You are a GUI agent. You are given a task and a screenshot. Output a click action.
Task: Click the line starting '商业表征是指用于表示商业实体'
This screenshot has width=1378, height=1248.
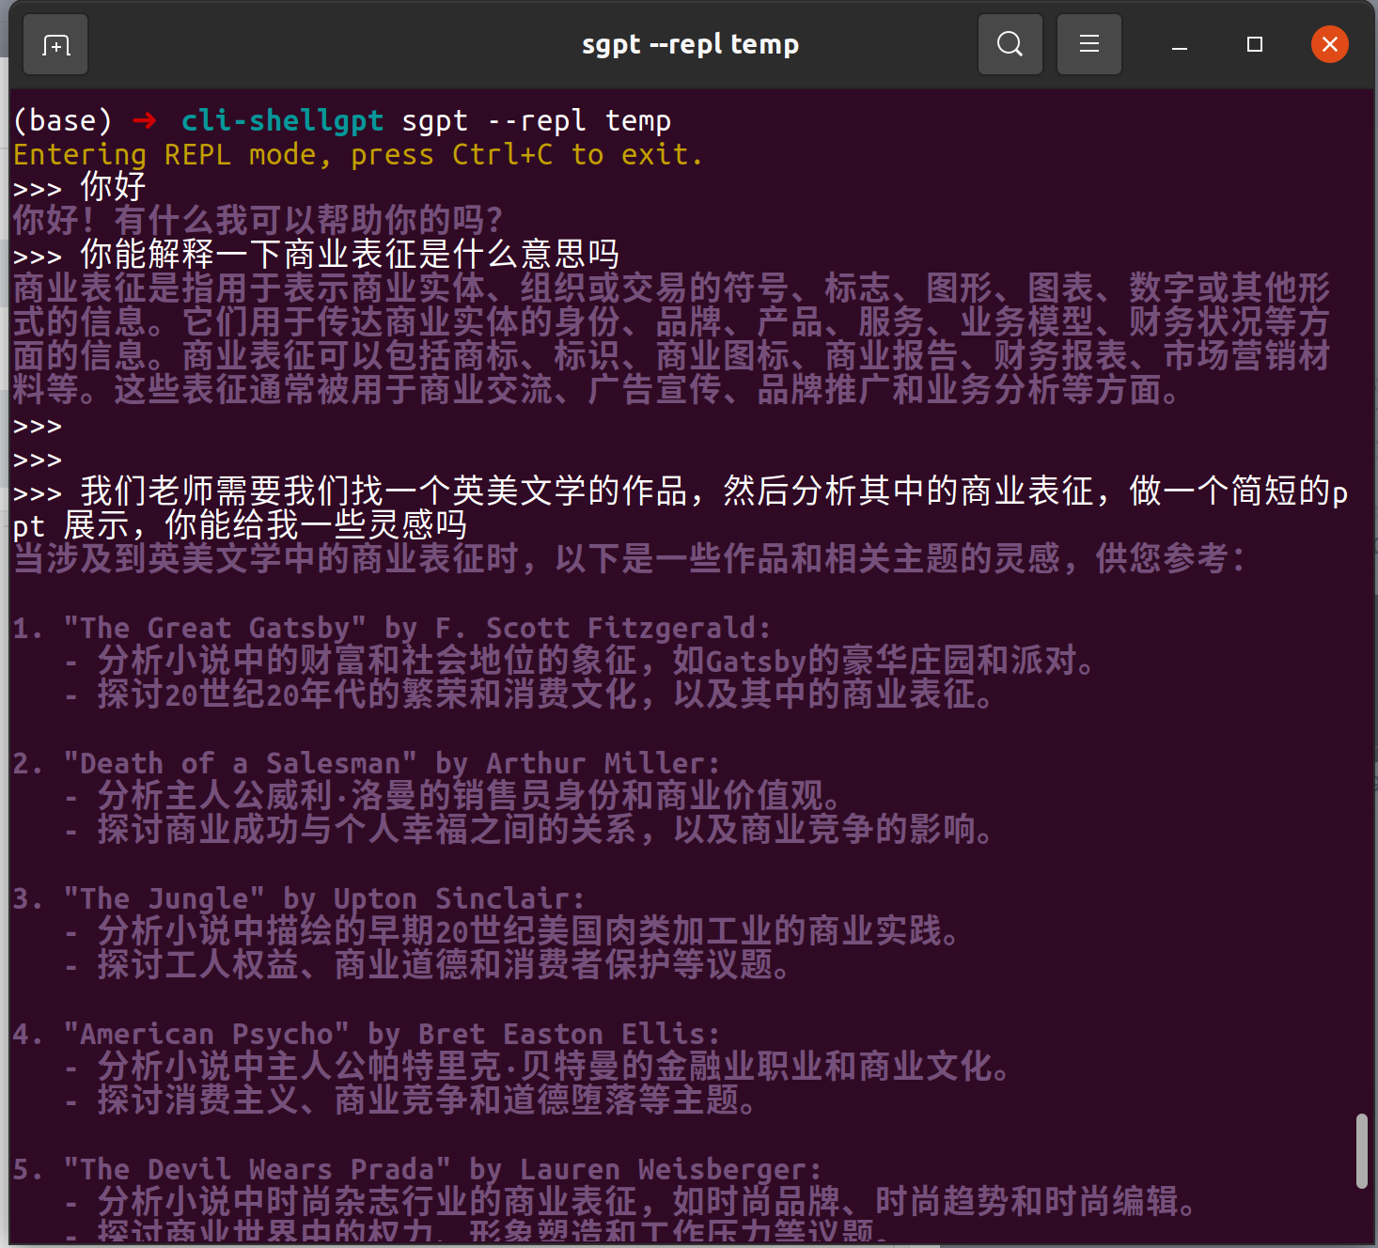[672, 289]
